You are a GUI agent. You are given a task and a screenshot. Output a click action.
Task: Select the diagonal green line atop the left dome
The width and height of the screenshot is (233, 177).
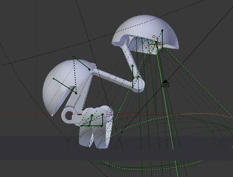click(x=81, y=63)
